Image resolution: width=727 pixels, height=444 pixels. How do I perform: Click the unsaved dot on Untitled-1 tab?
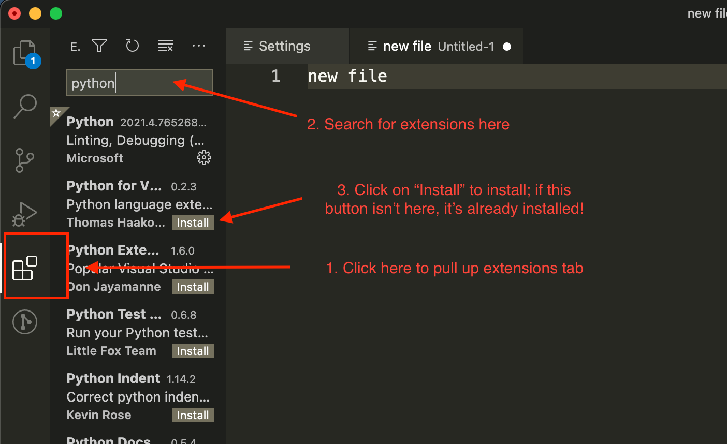coord(507,47)
